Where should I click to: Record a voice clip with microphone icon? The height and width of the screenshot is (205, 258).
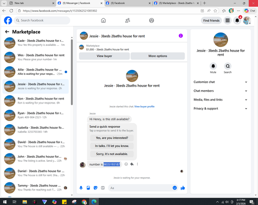81,188
